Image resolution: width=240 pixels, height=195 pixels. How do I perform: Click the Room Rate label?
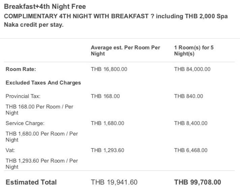(x=21, y=69)
